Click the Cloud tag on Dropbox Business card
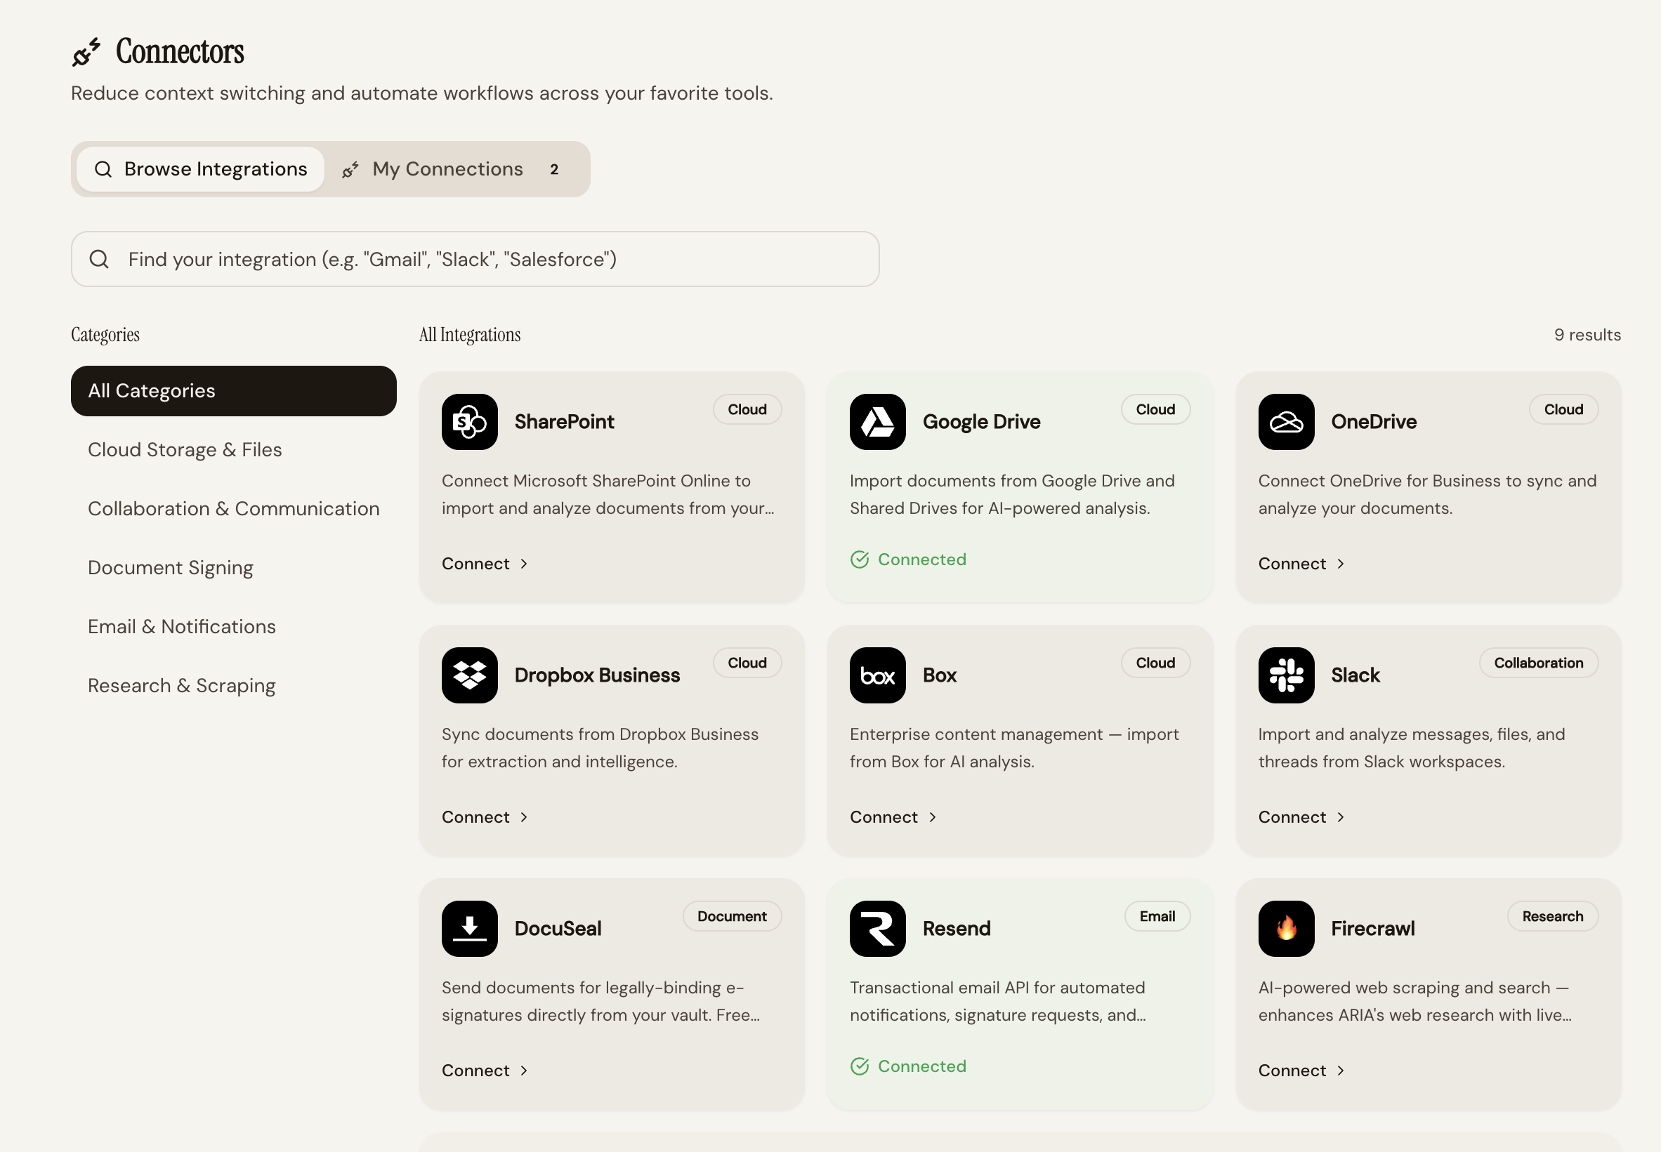Image resolution: width=1661 pixels, height=1152 pixels. (x=747, y=663)
